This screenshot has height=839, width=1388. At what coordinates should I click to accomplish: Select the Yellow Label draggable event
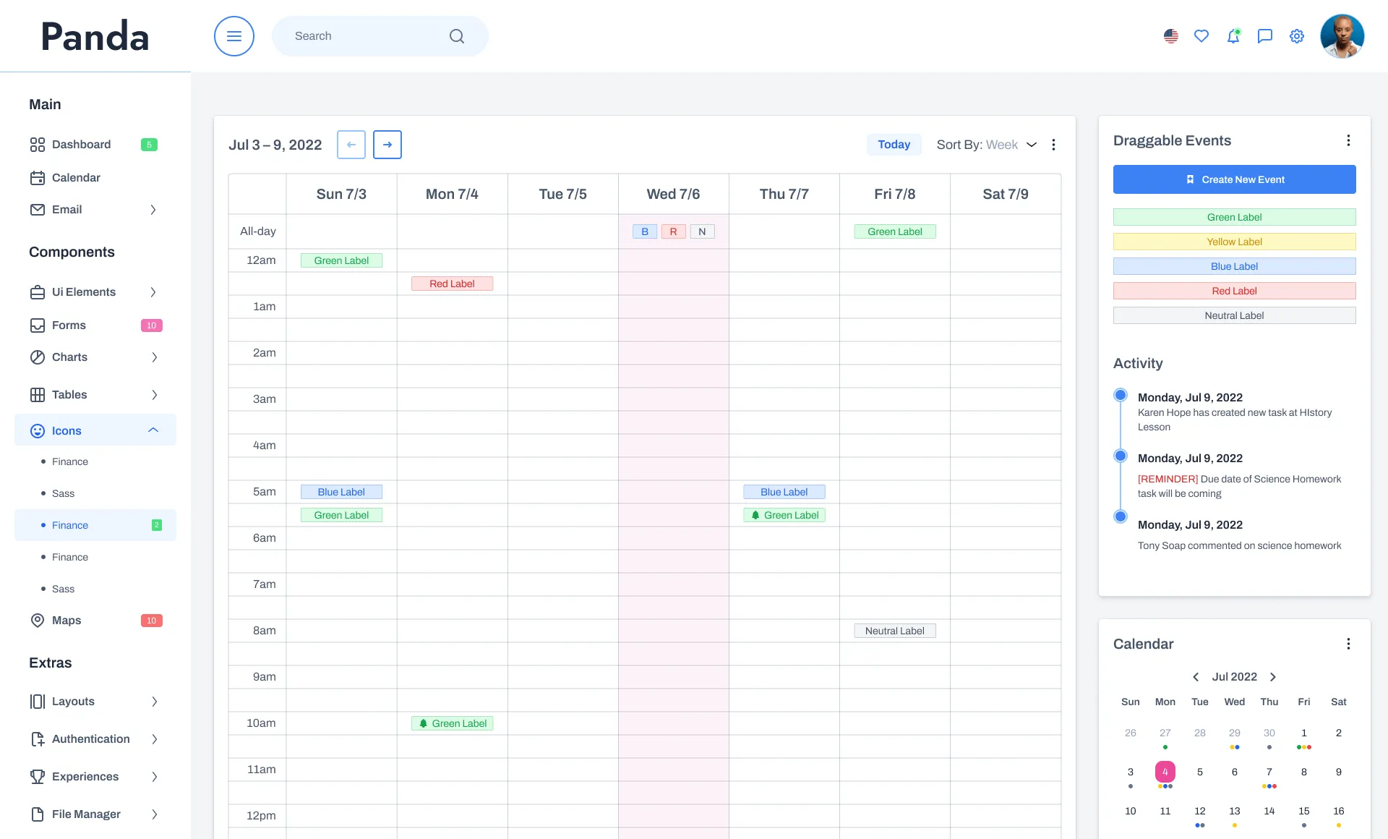pyautogui.click(x=1234, y=242)
